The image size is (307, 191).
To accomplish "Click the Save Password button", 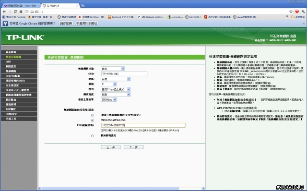I will coord(66,24).
